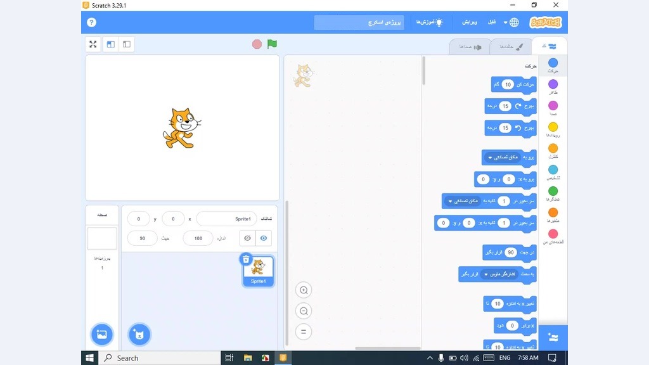
Task: Click the sprite y position field
Action: coord(138,219)
